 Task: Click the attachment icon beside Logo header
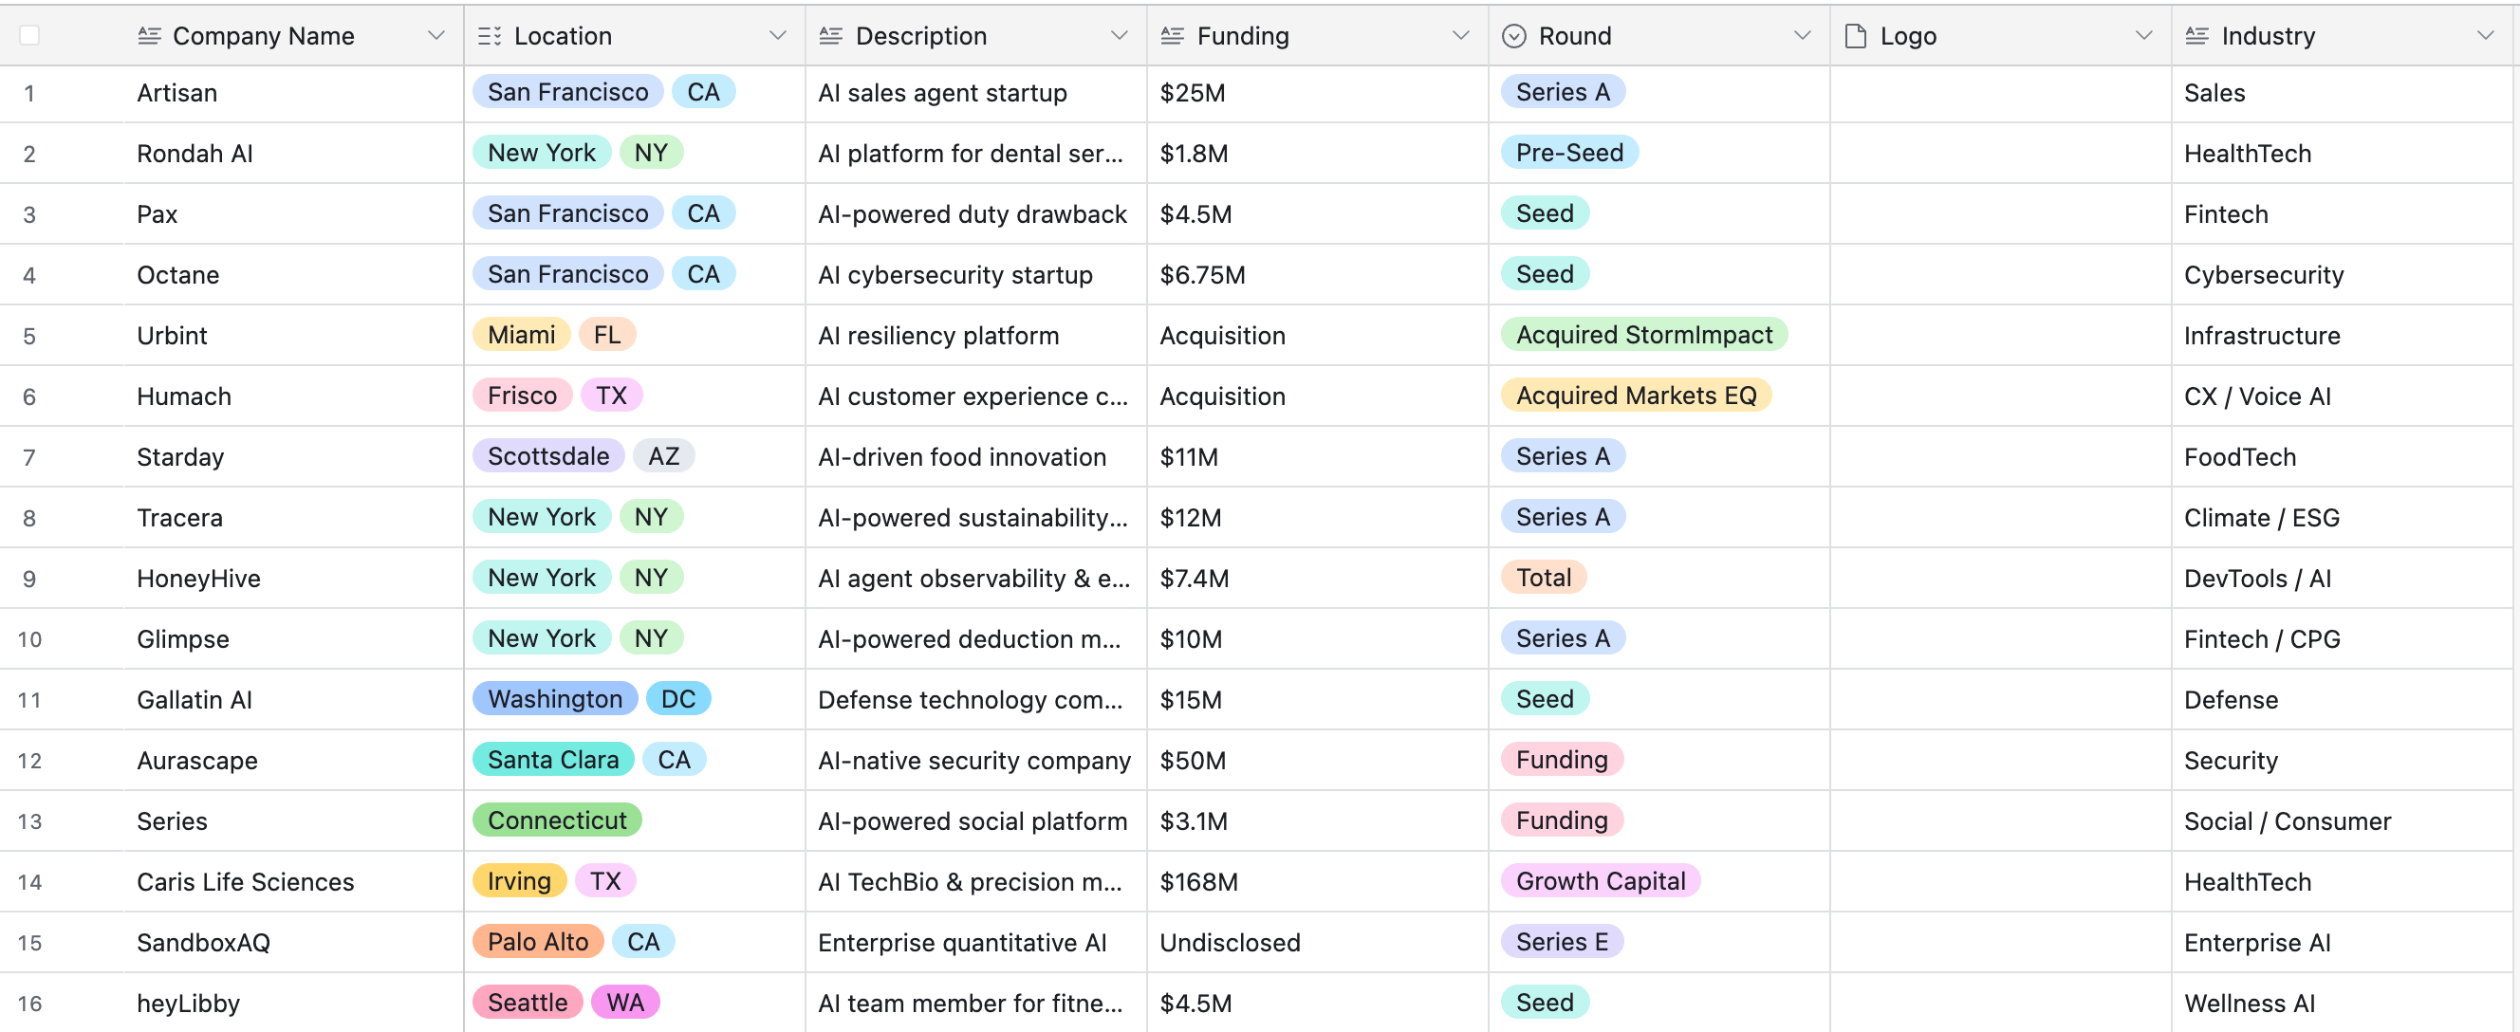pos(1855,36)
